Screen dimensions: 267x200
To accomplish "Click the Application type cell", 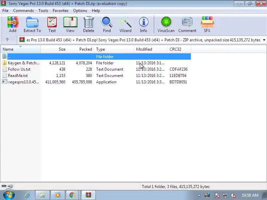I will [106, 82].
